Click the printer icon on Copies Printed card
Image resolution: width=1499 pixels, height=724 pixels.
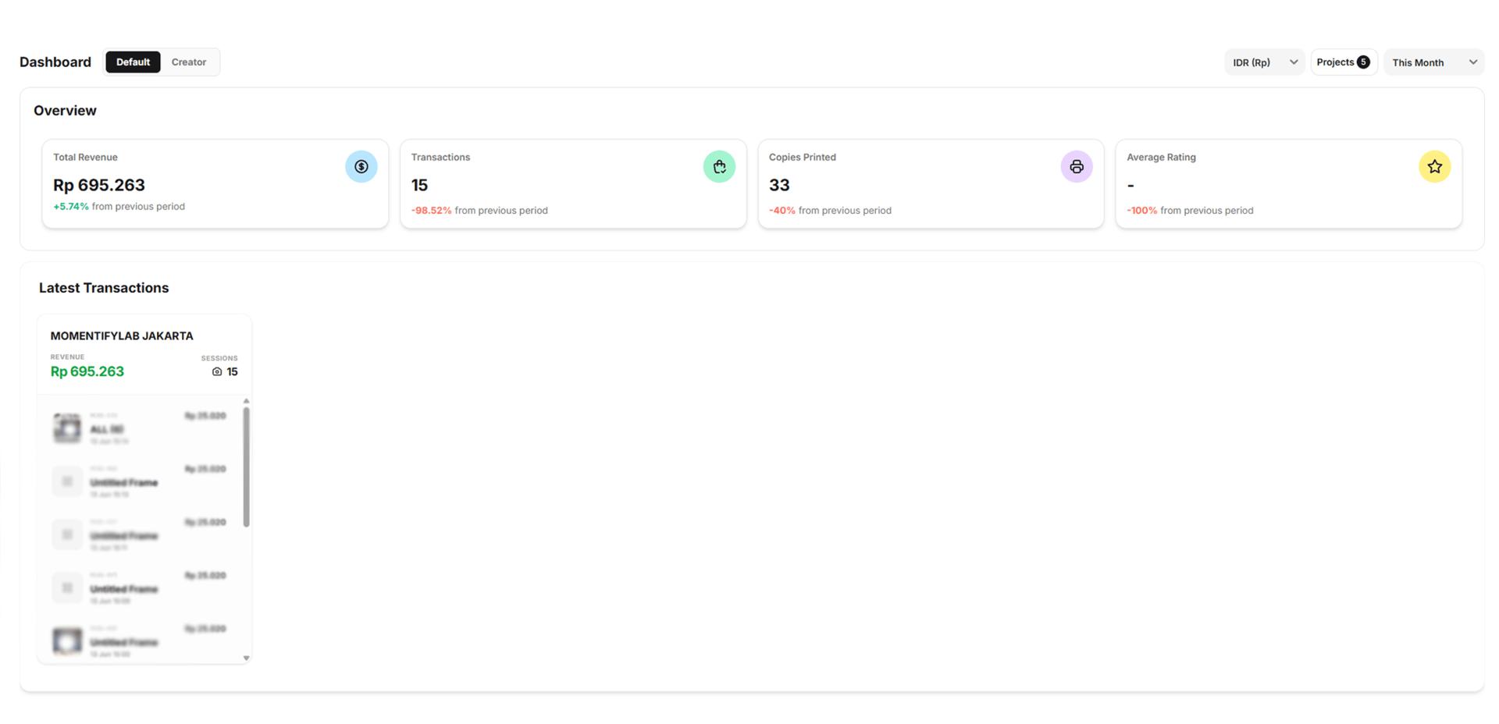pyautogui.click(x=1077, y=166)
